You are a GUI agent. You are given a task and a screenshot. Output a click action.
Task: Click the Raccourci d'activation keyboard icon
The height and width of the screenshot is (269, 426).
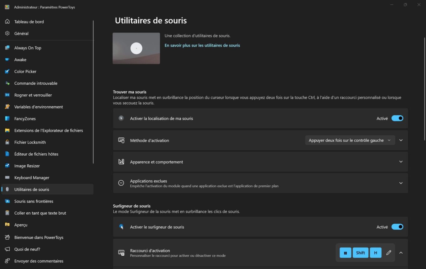coord(121,253)
